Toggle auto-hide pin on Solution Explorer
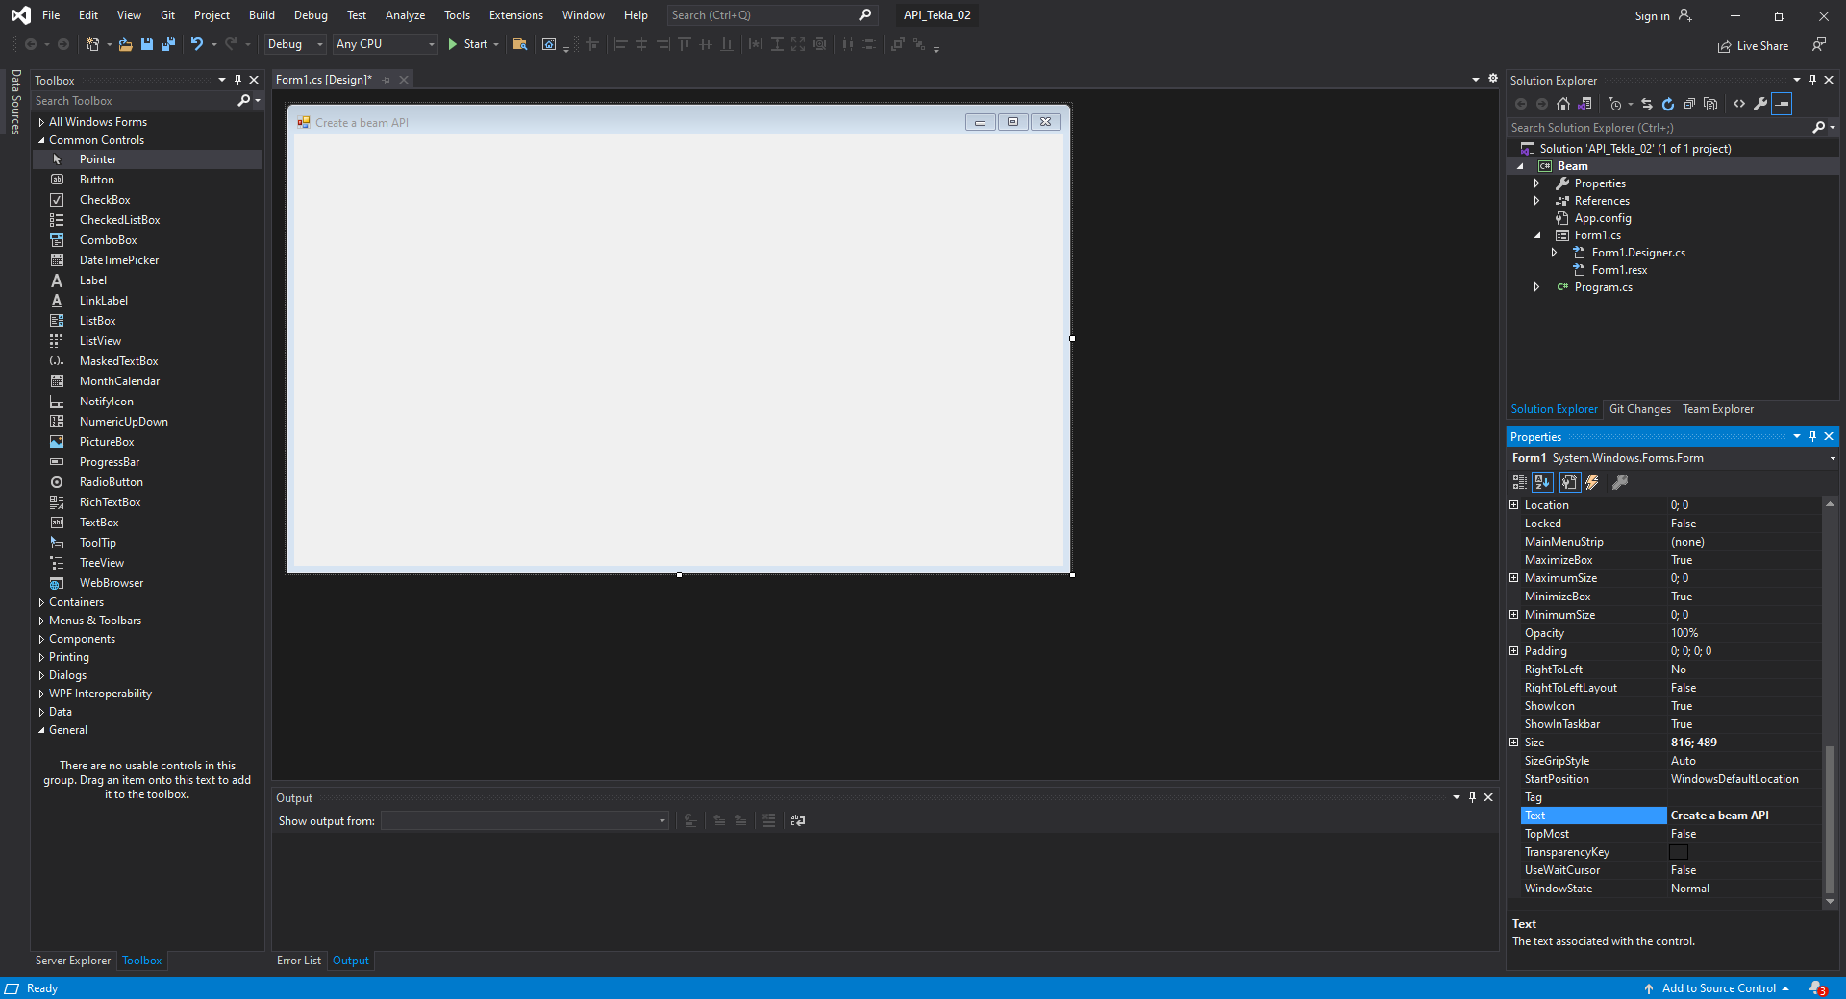The image size is (1846, 999). pyautogui.click(x=1812, y=80)
